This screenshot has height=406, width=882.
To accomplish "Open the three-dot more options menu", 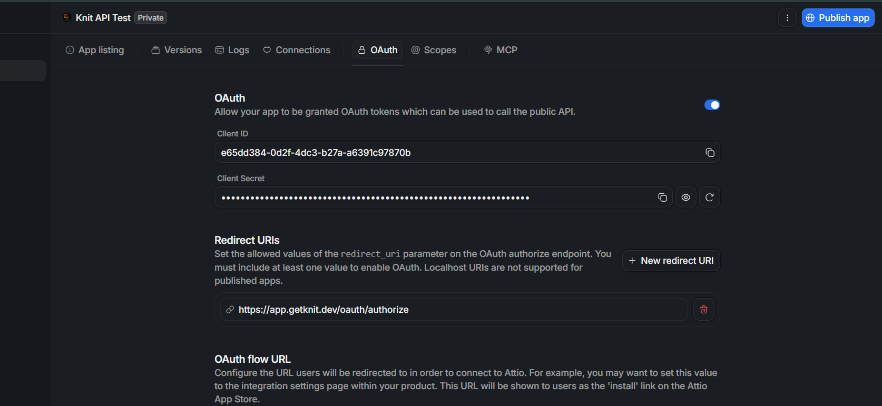I will pyautogui.click(x=787, y=18).
